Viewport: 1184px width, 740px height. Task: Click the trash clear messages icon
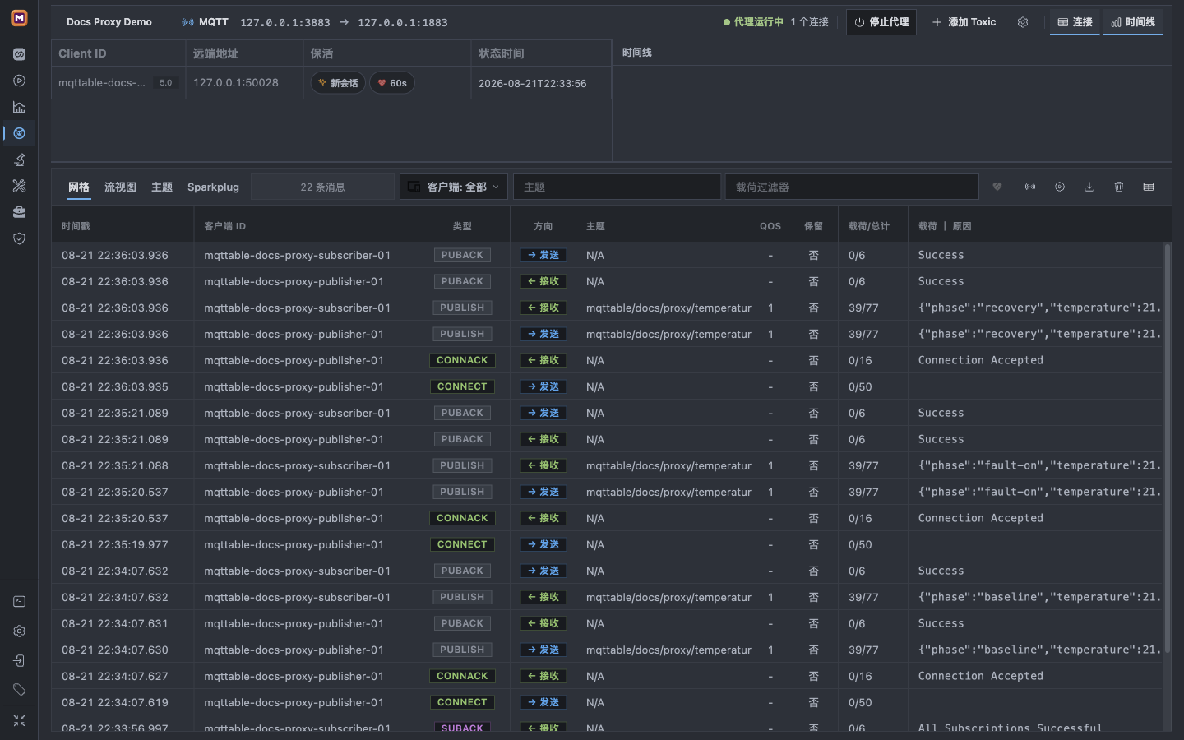pyautogui.click(x=1119, y=187)
